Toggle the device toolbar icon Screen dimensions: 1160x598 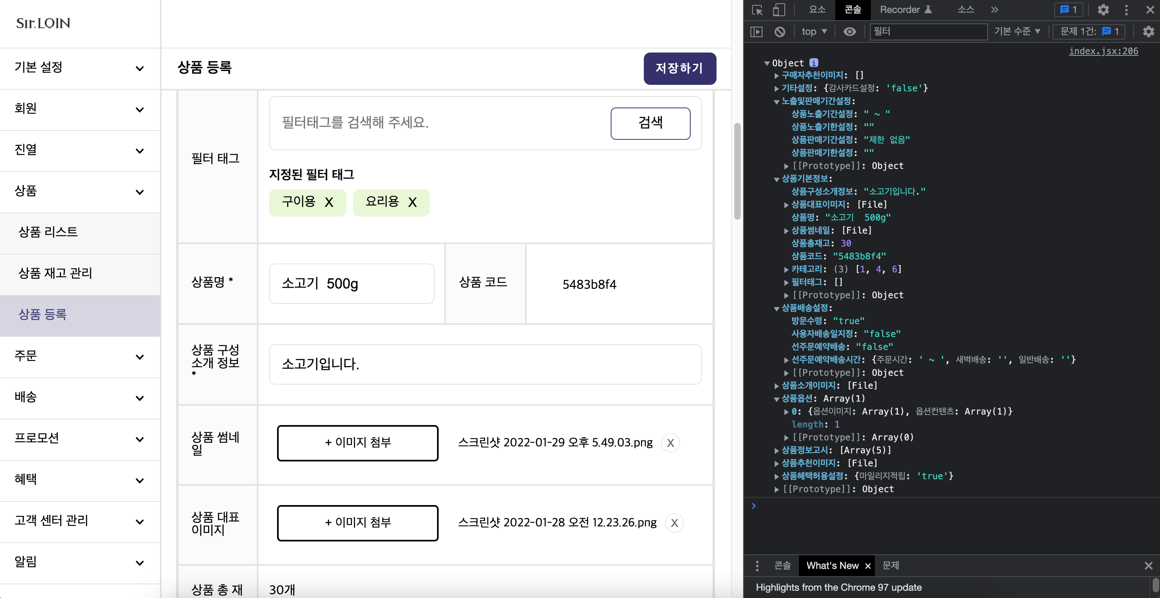tap(779, 10)
